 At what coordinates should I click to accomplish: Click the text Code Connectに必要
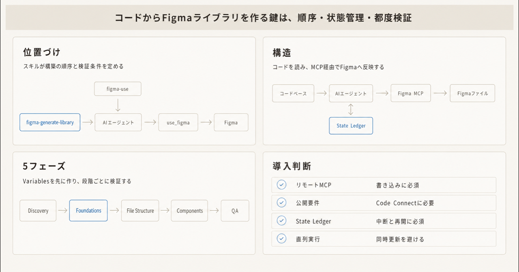coord(405,203)
